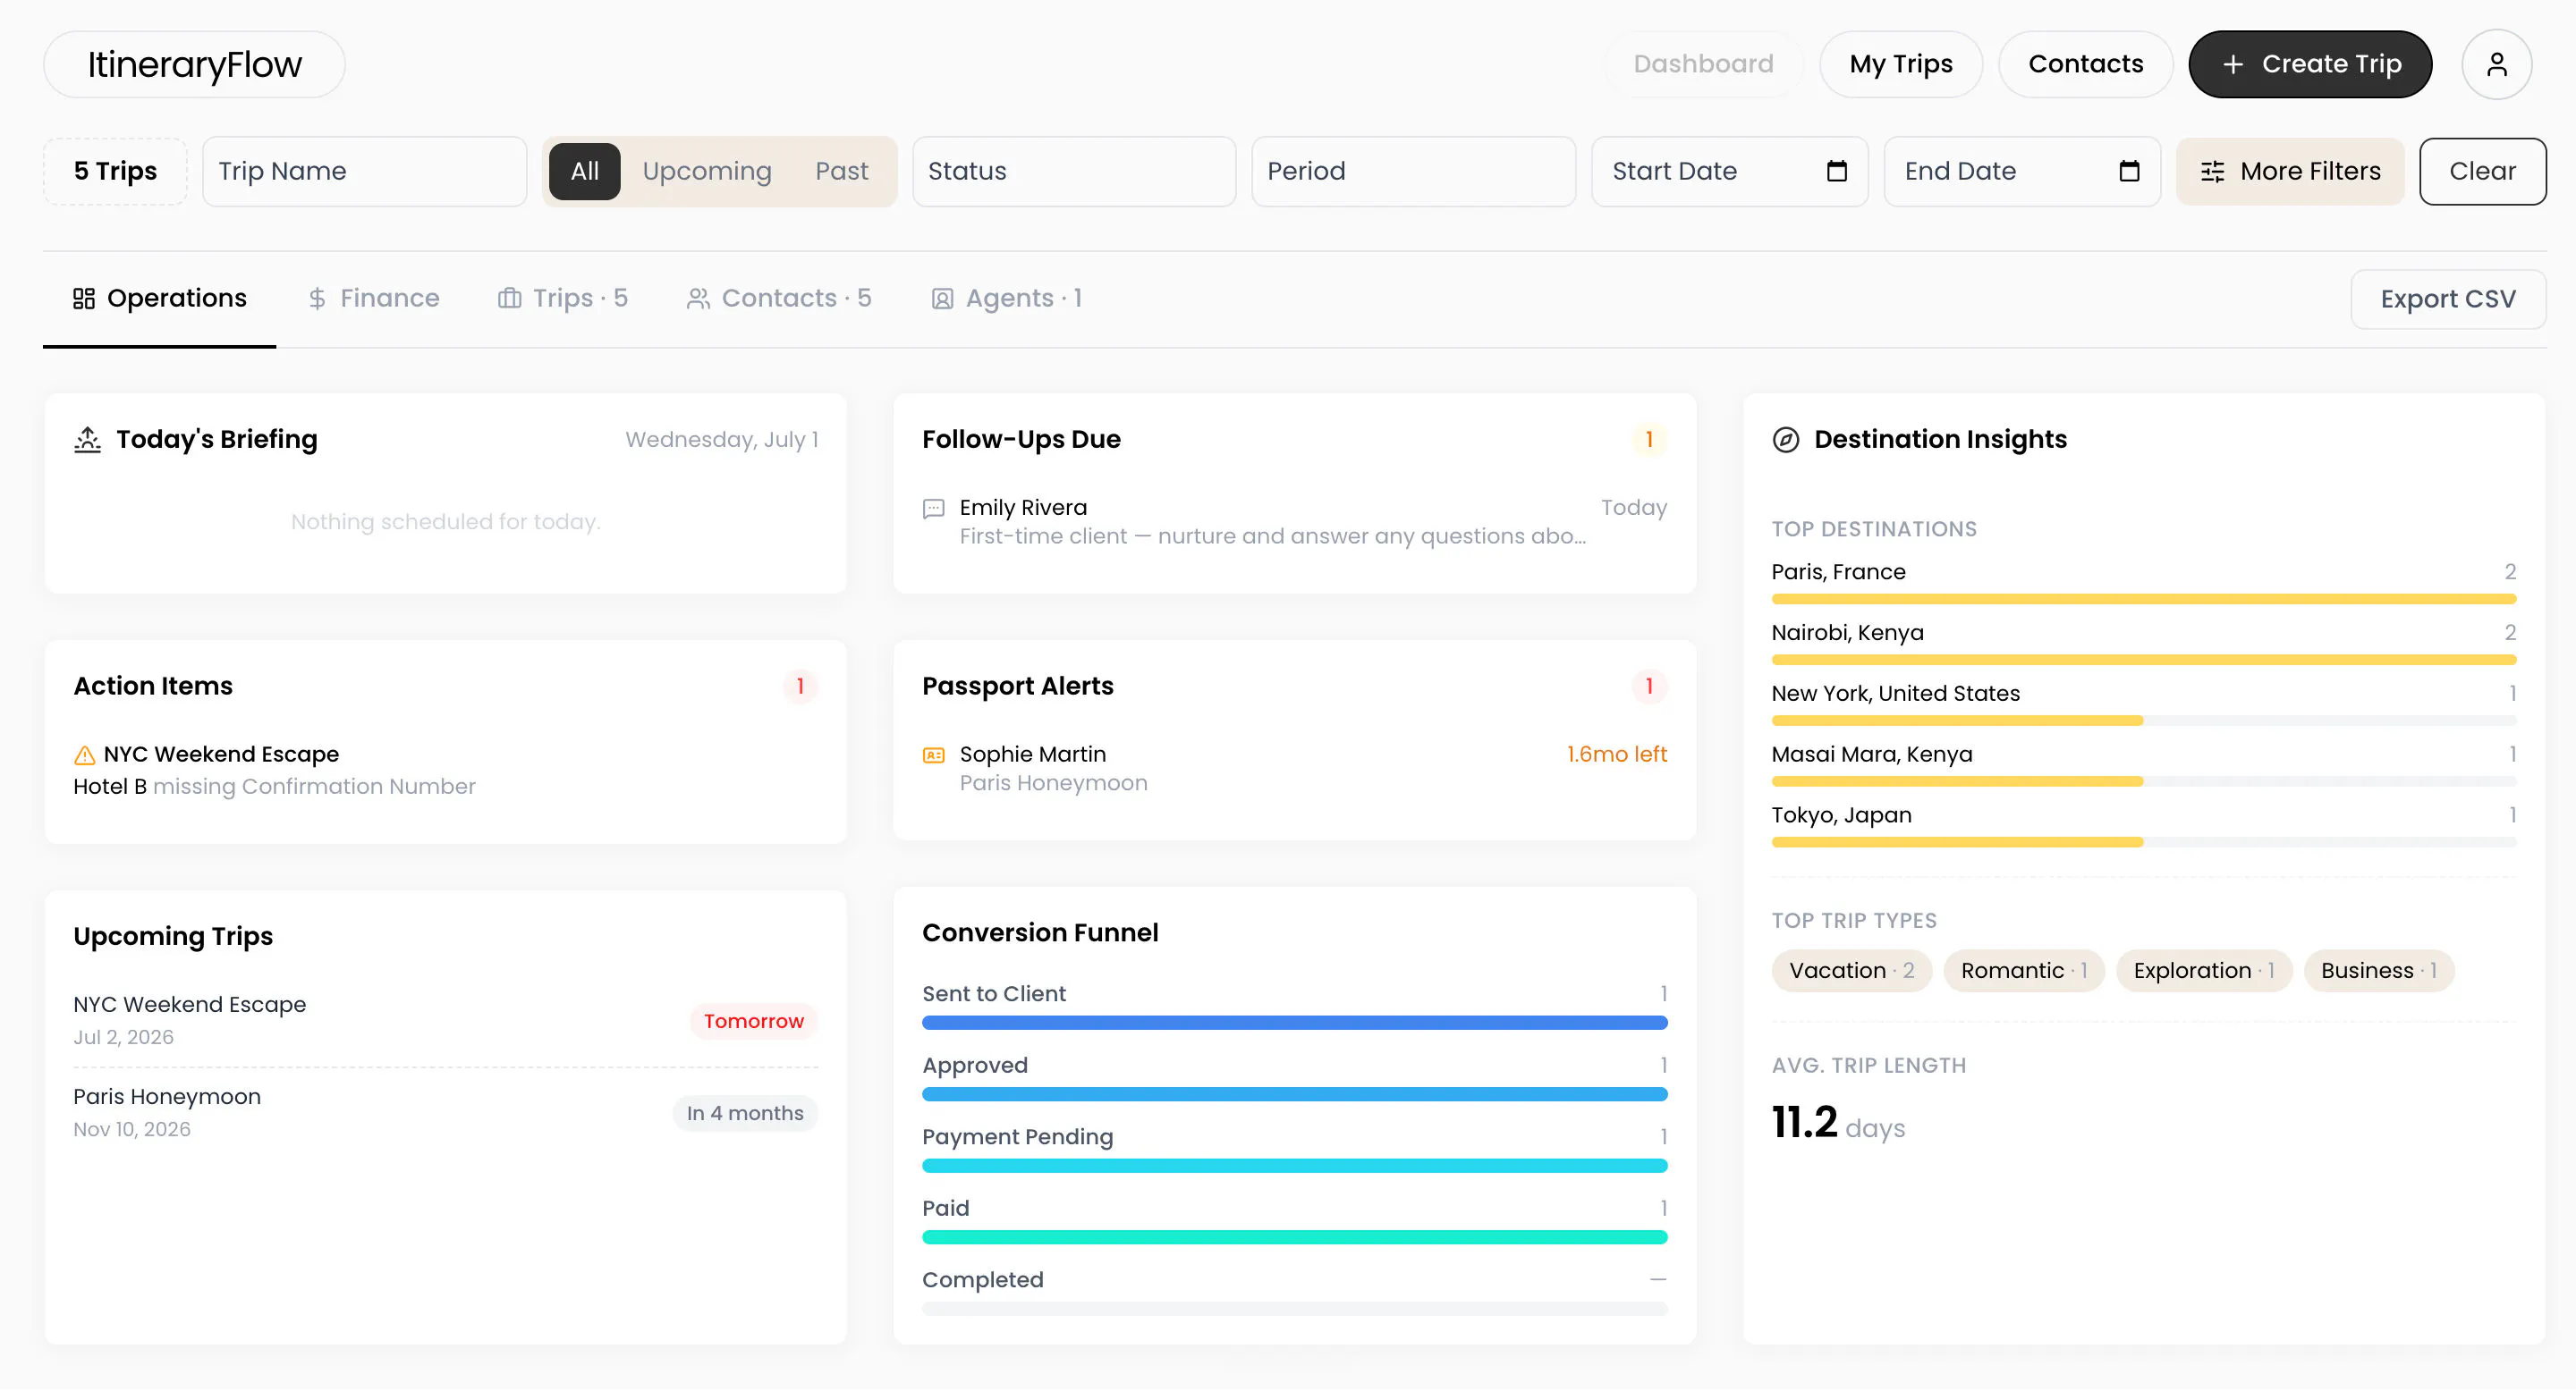The height and width of the screenshot is (1391, 2576).
Task: Click the More Filters sliders icon
Action: (x=2213, y=172)
